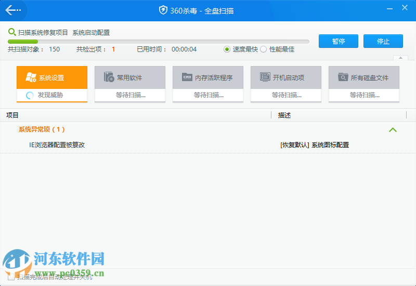Collapse the 系统异常项 group with chevron
Viewport: 416px width, 286px height.
tap(393, 129)
